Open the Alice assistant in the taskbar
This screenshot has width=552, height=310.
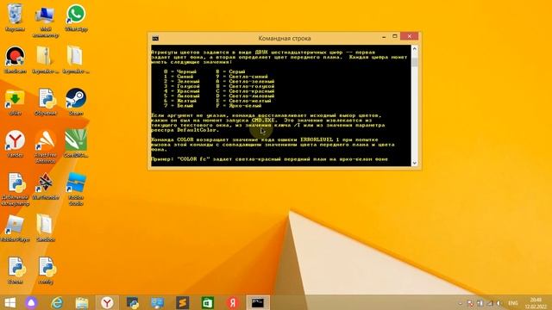(31, 302)
